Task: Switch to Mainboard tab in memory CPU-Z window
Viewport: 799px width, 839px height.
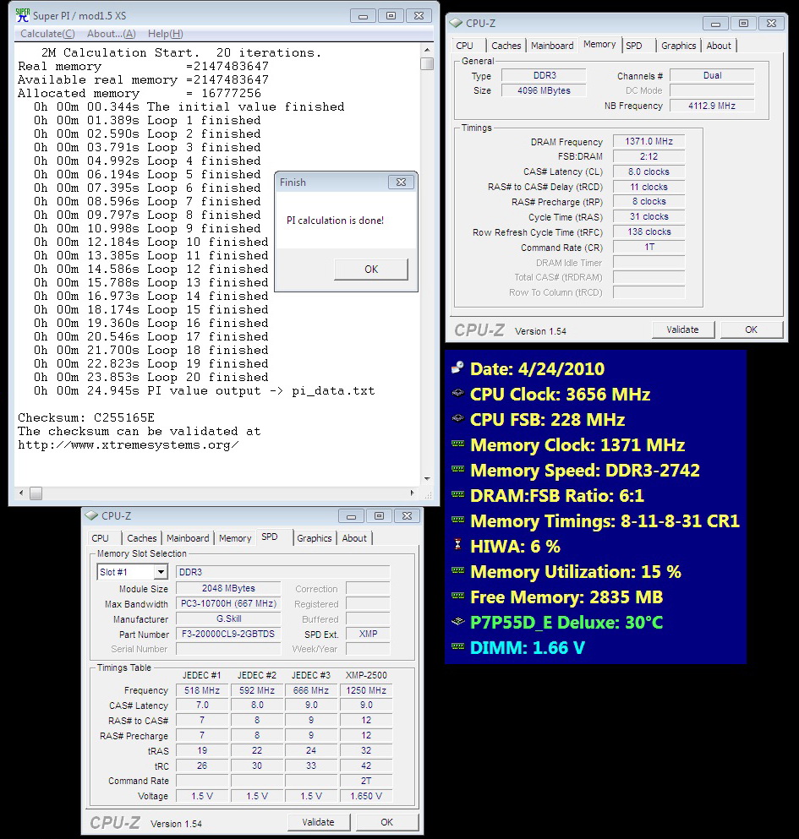Action: (552, 46)
